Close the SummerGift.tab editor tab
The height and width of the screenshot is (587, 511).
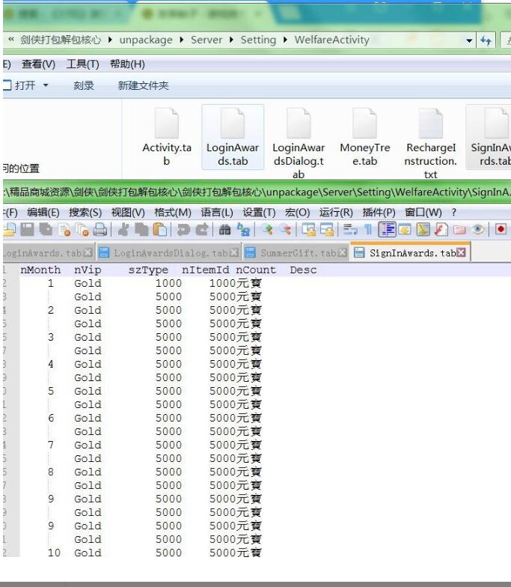point(342,253)
